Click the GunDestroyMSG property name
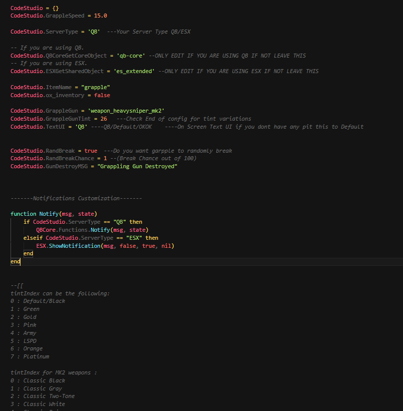 pos(67,166)
